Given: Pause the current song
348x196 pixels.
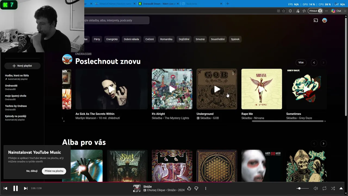Looking at the screenshot, I should click(15, 188).
